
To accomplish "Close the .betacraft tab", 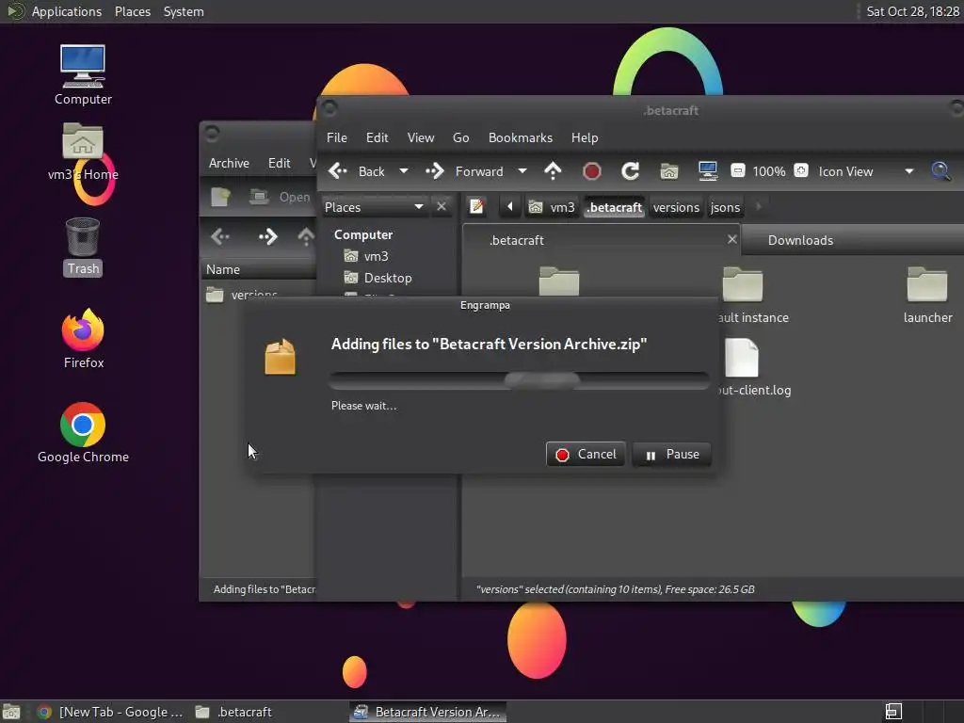I will (731, 239).
